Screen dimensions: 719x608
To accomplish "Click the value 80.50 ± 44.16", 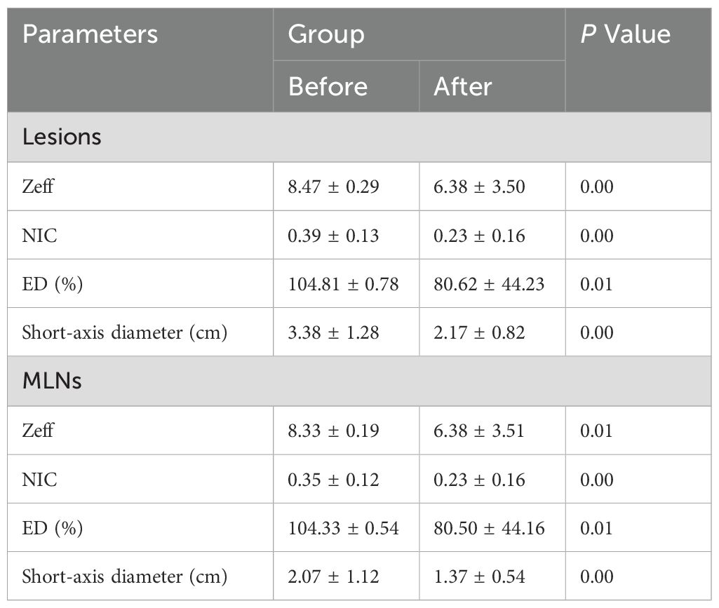I will tap(489, 528).
